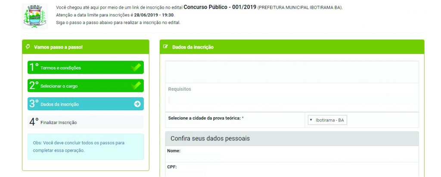This screenshot has height=177, width=441.
Task: Go to step 1 Termos e condições
Action: (x=86, y=67)
